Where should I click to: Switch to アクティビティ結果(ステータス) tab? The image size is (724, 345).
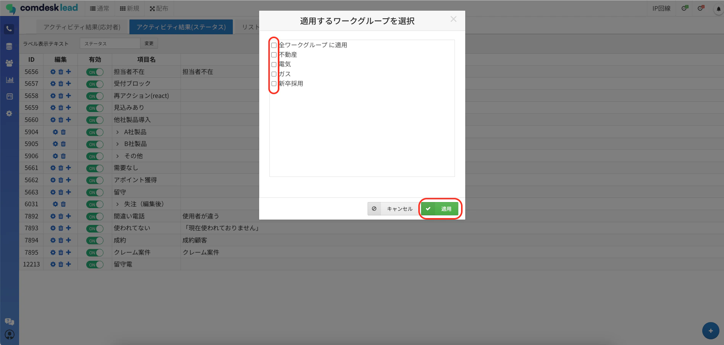coord(181,27)
